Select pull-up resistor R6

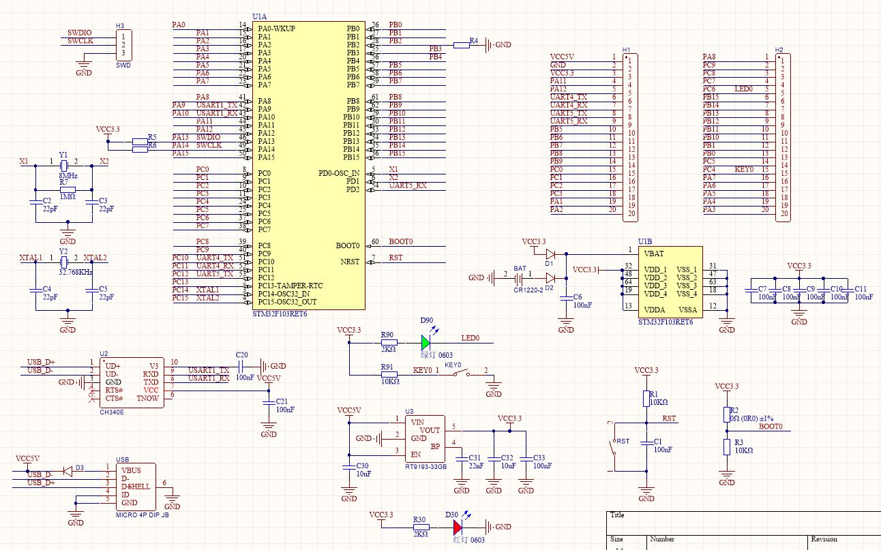coord(139,150)
